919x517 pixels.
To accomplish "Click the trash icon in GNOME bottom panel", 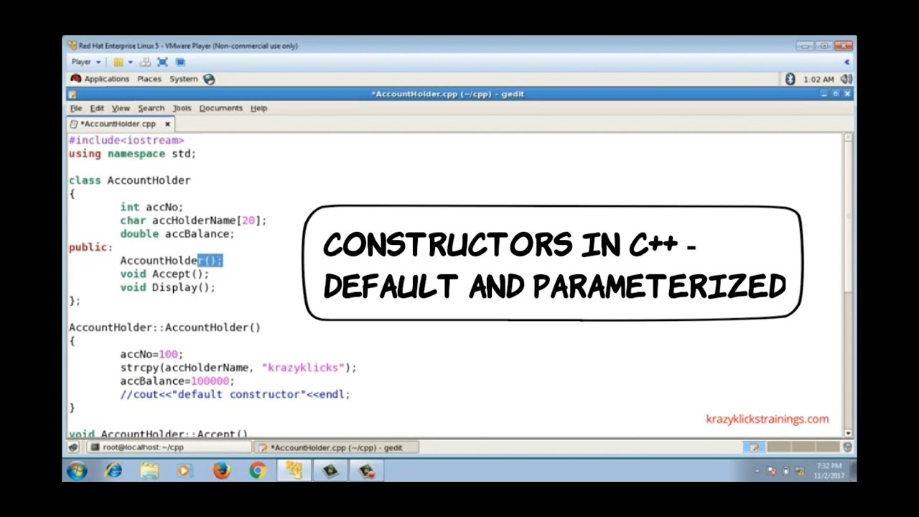I will (x=847, y=447).
